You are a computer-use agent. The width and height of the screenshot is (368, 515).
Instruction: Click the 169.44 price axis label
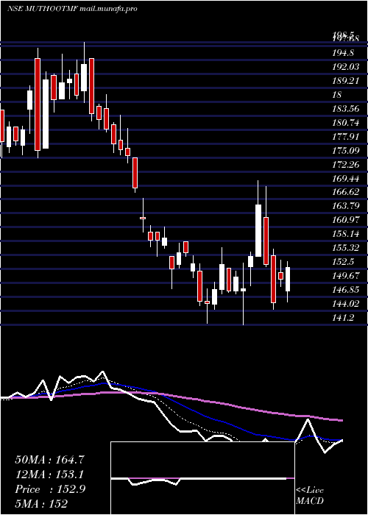(x=346, y=179)
